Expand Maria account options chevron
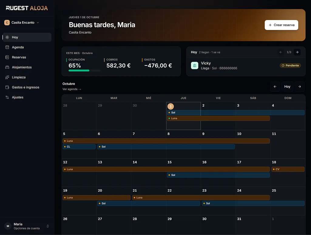The height and width of the screenshot is (235, 311). [x=48, y=226]
